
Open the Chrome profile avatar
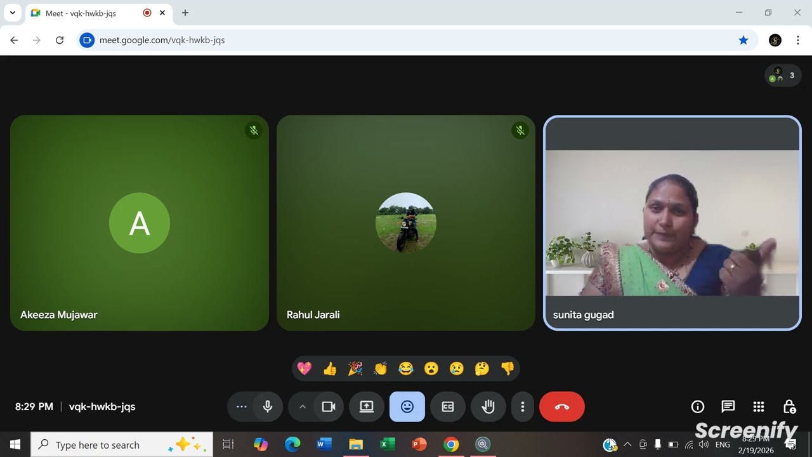click(775, 40)
